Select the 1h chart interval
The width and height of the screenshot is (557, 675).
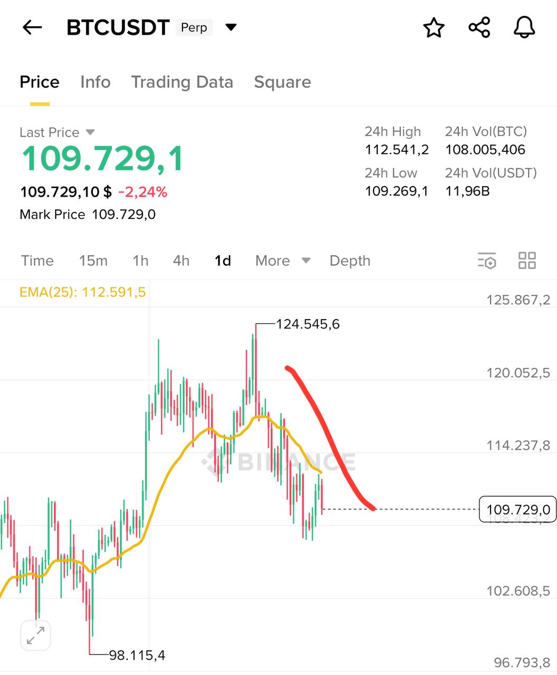140,261
